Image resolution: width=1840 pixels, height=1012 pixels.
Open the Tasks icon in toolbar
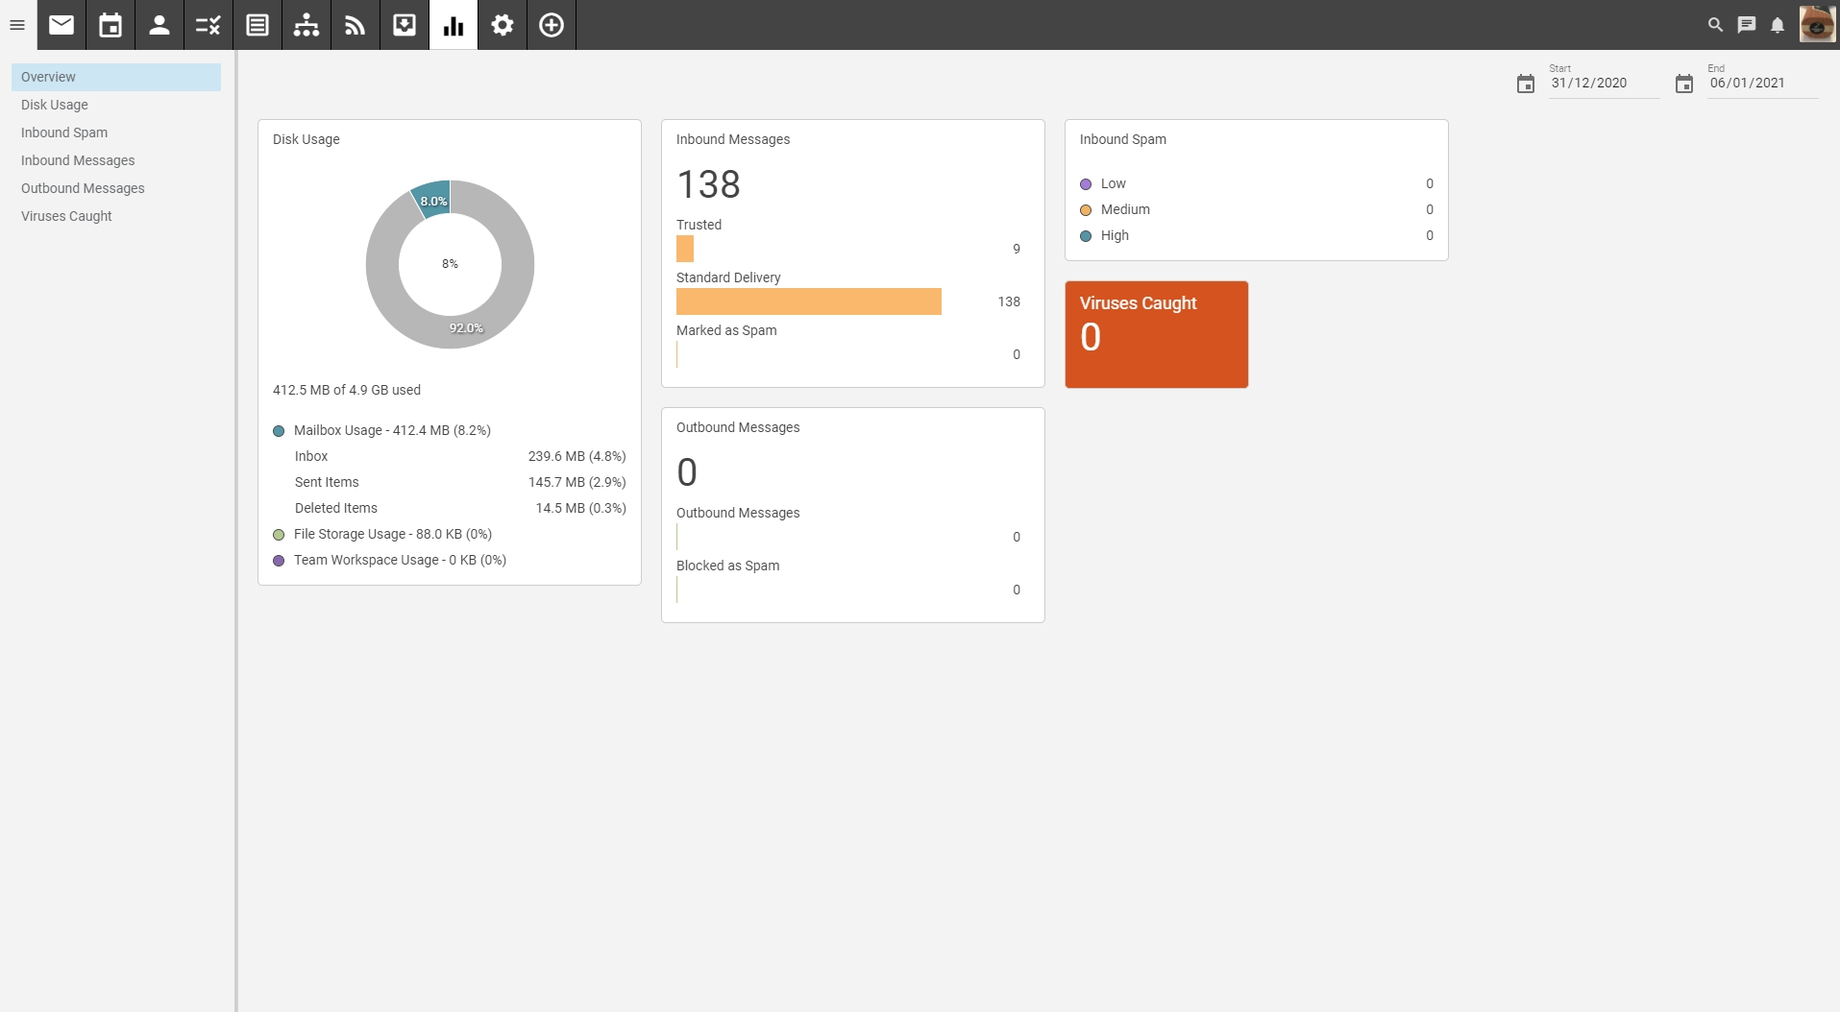coord(209,25)
